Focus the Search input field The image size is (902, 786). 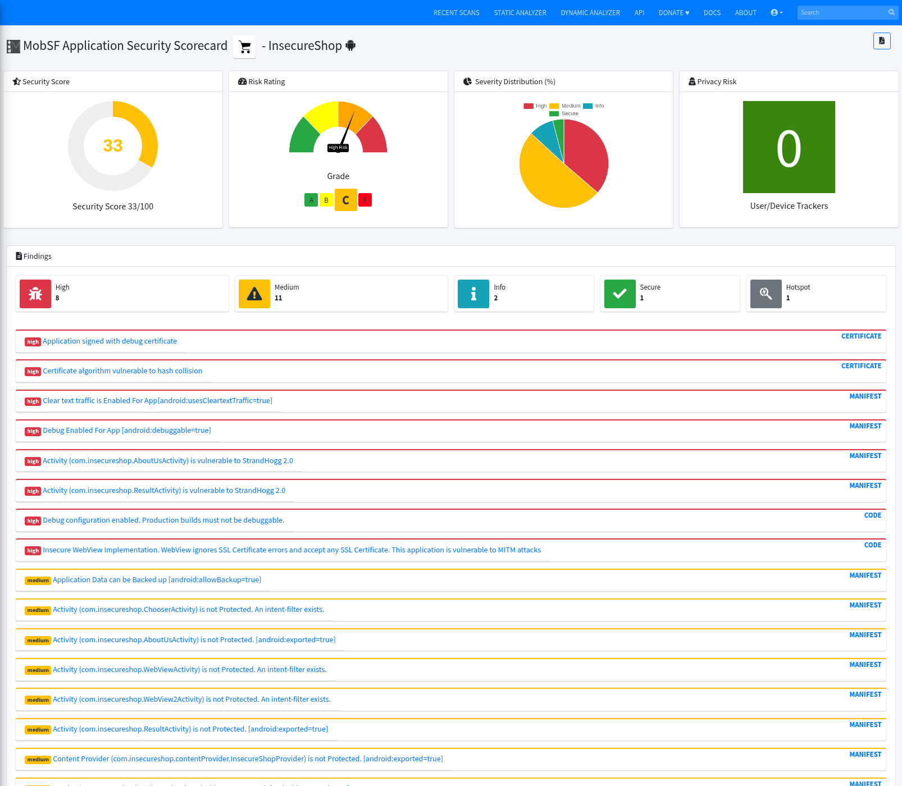pyautogui.click(x=841, y=12)
